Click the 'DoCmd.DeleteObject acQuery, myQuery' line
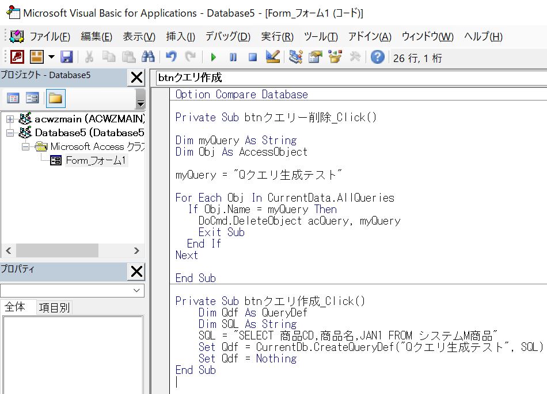Viewport: 547px width, 394px height. (x=299, y=221)
